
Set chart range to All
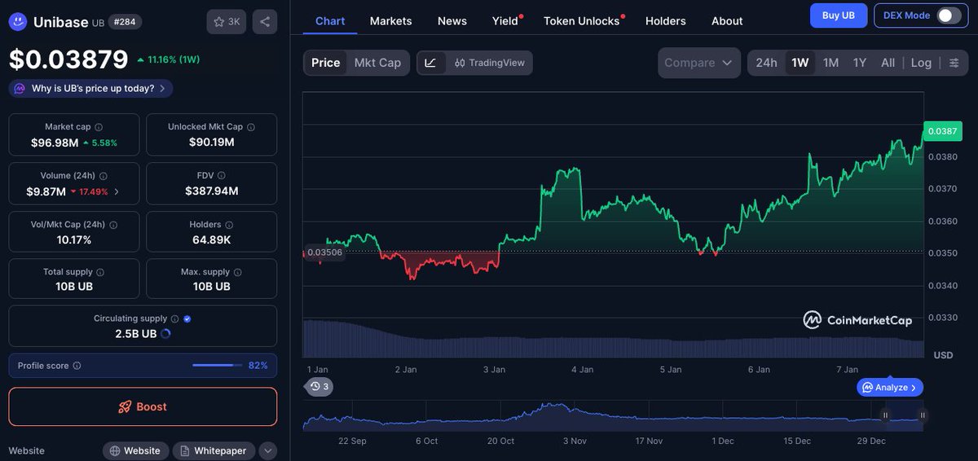point(888,63)
